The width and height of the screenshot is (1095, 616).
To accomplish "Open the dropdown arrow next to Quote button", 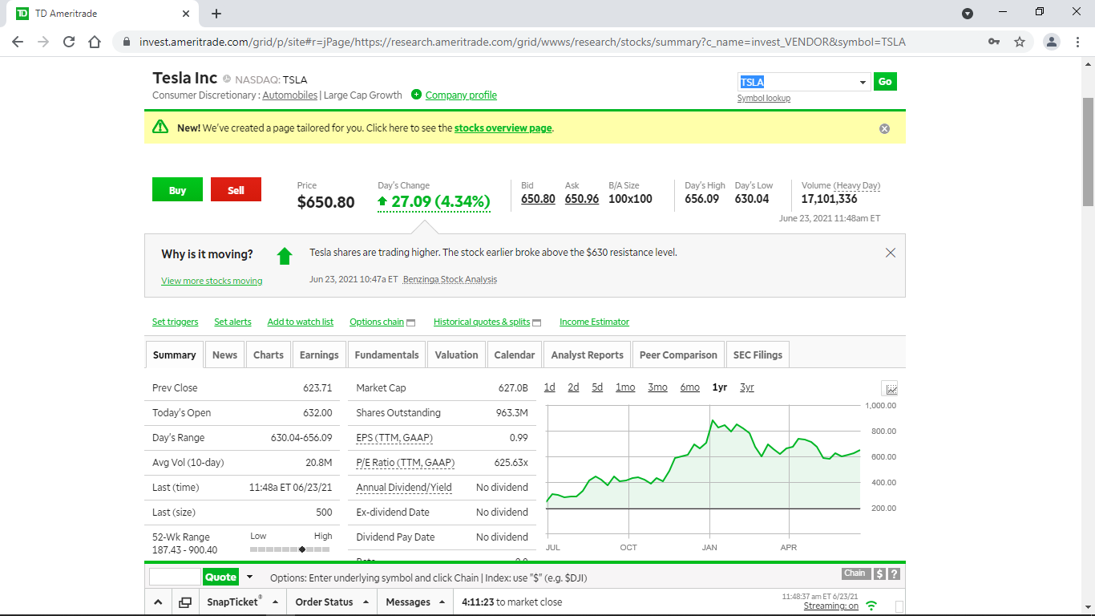I will [249, 577].
